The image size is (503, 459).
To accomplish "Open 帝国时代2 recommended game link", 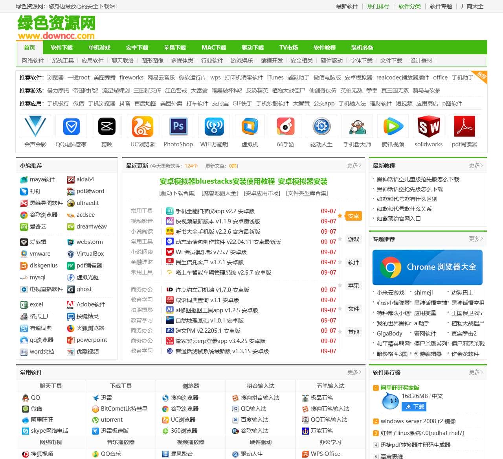I will coord(86,90).
